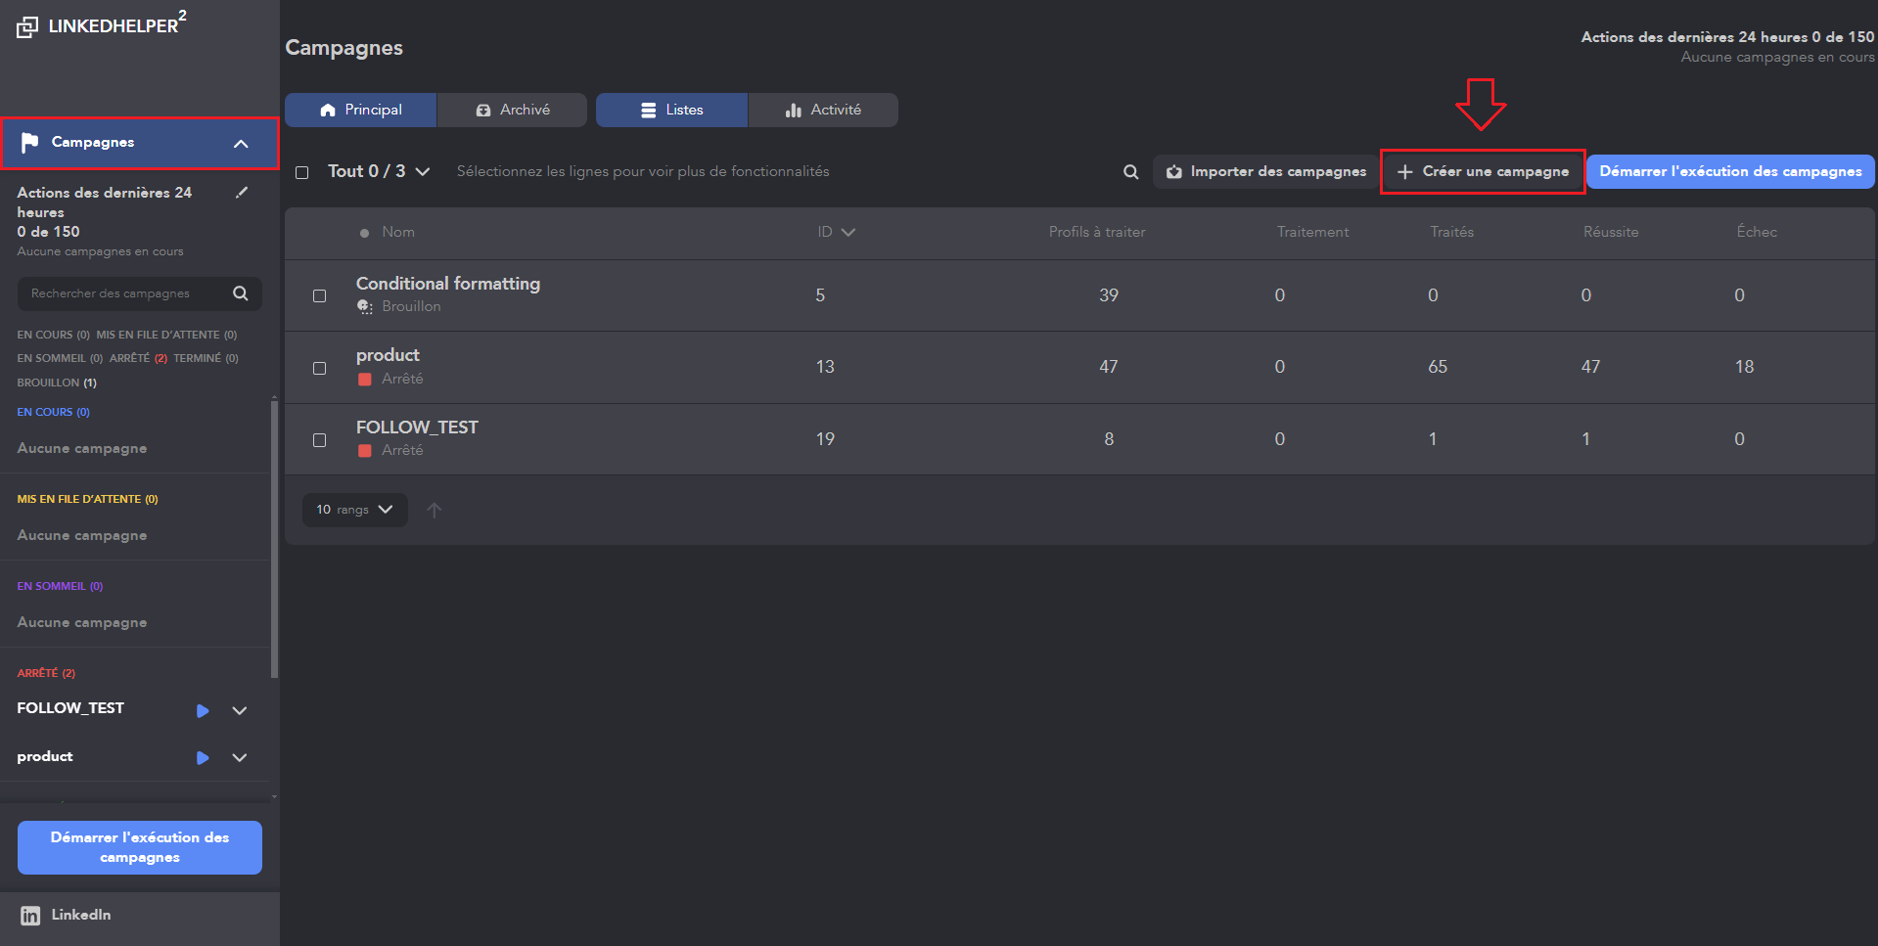Start FOLLOW_TEST campaign with sidebar play icon

click(x=203, y=711)
